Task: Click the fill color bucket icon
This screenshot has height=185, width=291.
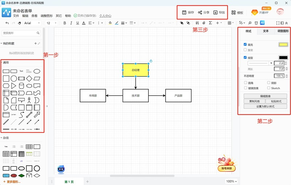Action: [110, 23]
